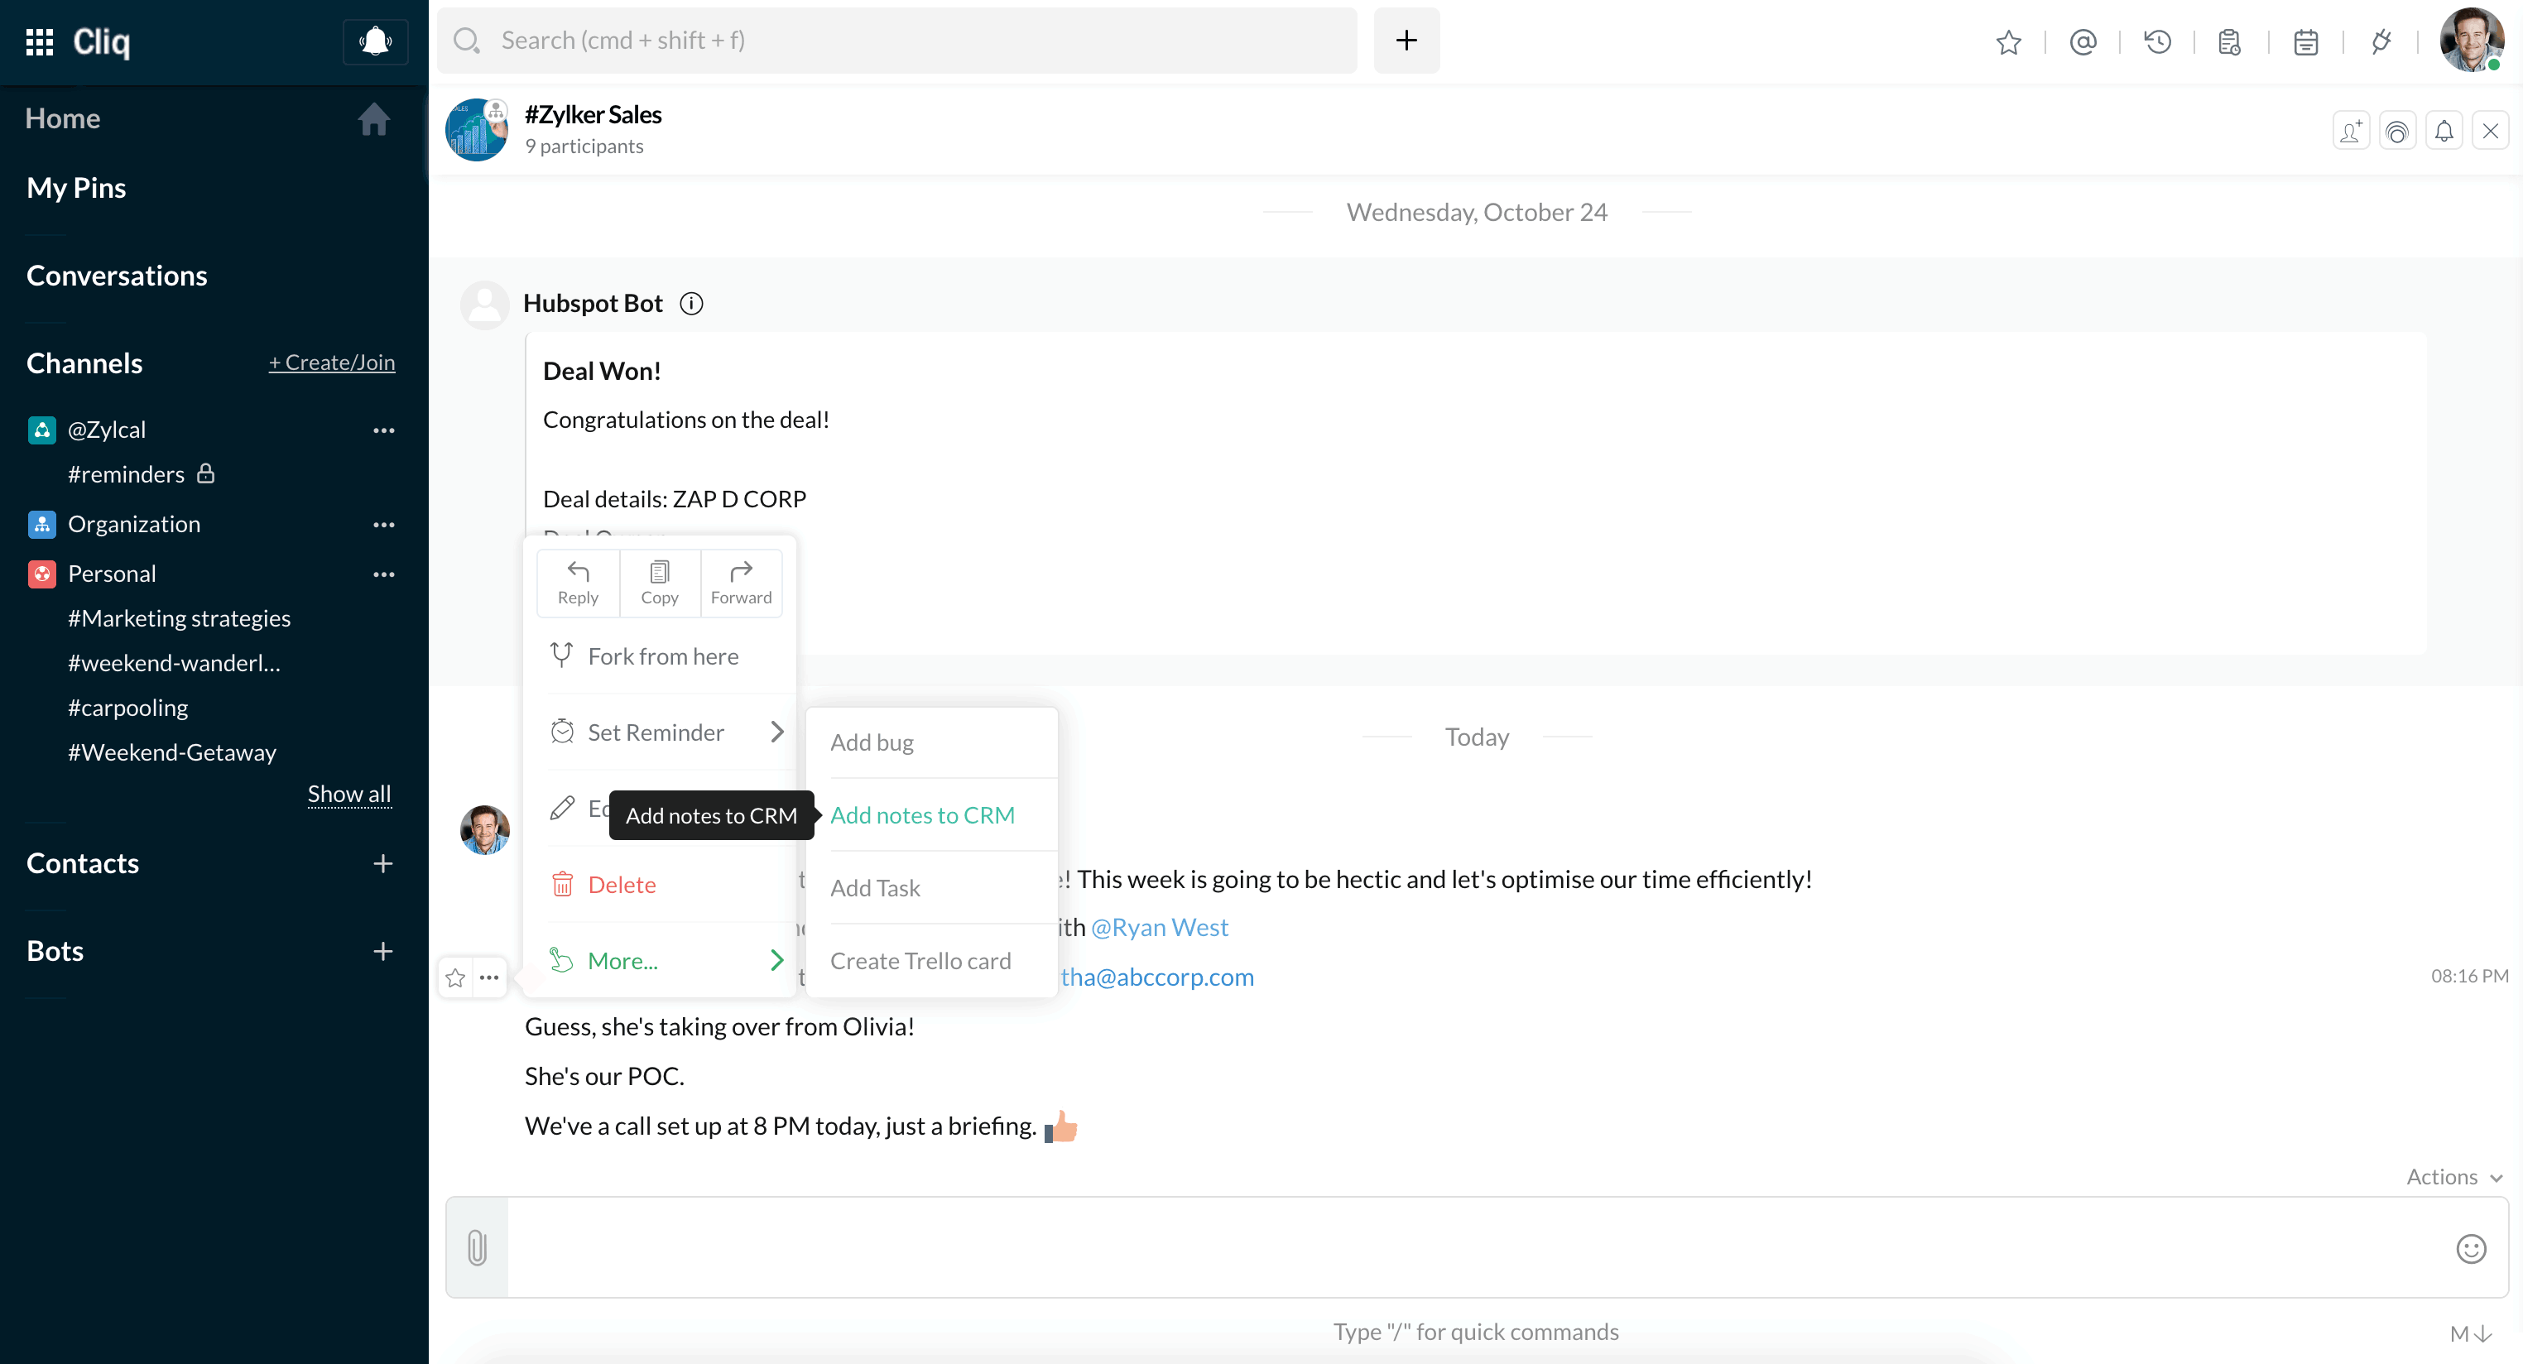Click the message sender's avatar photo

pyautogui.click(x=485, y=829)
